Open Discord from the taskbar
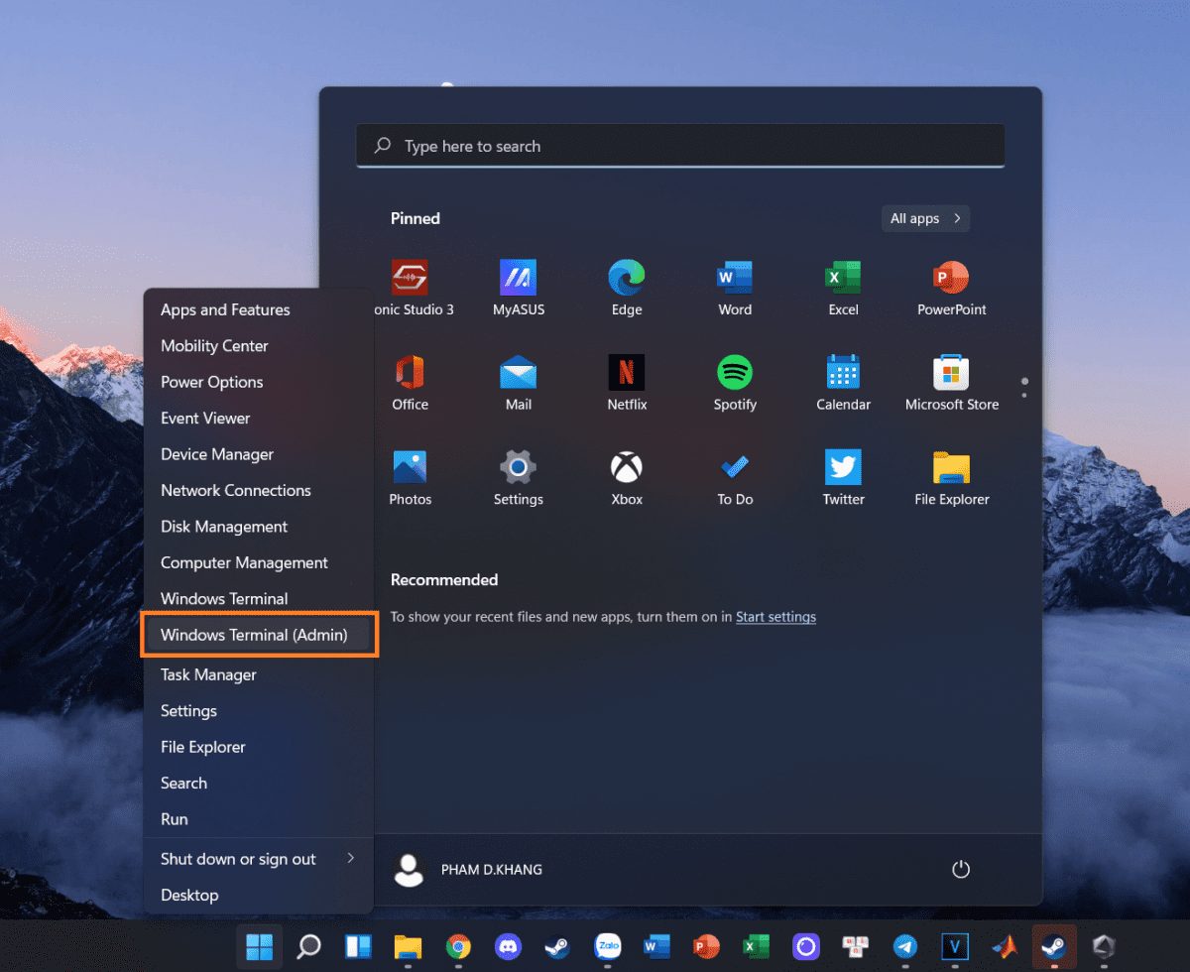The width and height of the screenshot is (1190, 972). point(507,947)
